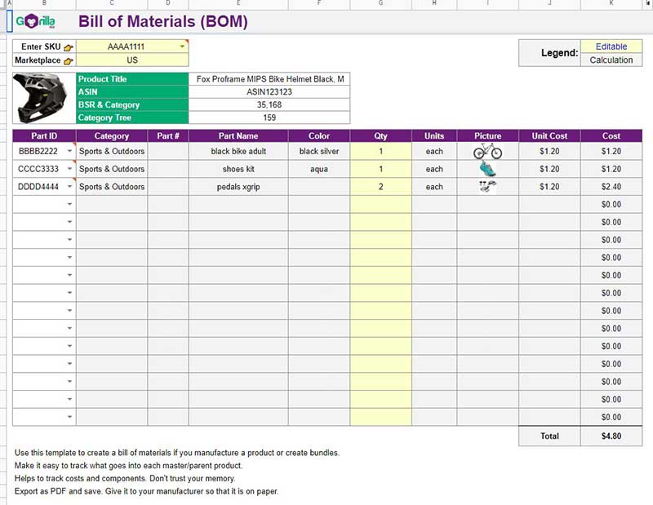Screen dimensions: 653x505
Task: Open the last Part ID dropdown above Total
Action: click(x=70, y=417)
